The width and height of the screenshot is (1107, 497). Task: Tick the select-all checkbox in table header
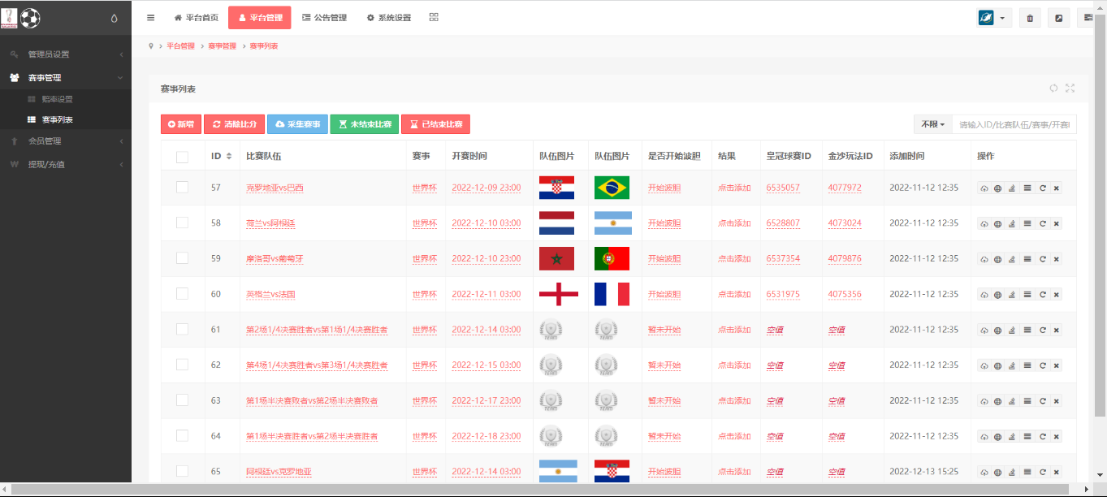(x=182, y=157)
